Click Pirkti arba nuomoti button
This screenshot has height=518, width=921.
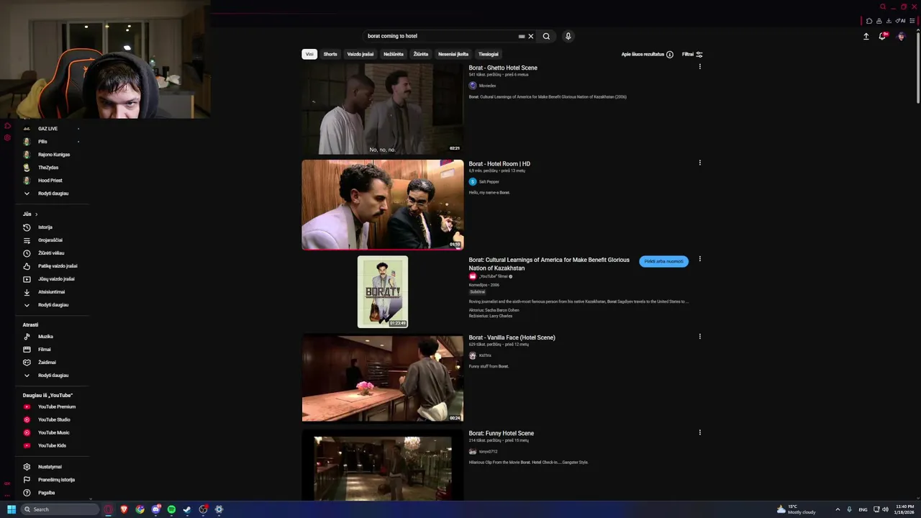pyautogui.click(x=663, y=261)
